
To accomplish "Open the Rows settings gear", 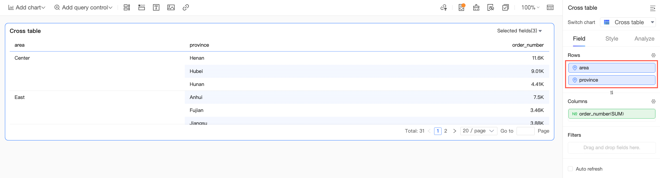I will (x=653, y=55).
